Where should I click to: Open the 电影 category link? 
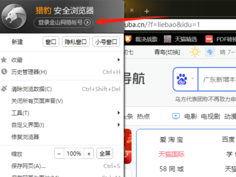click(x=191, y=117)
